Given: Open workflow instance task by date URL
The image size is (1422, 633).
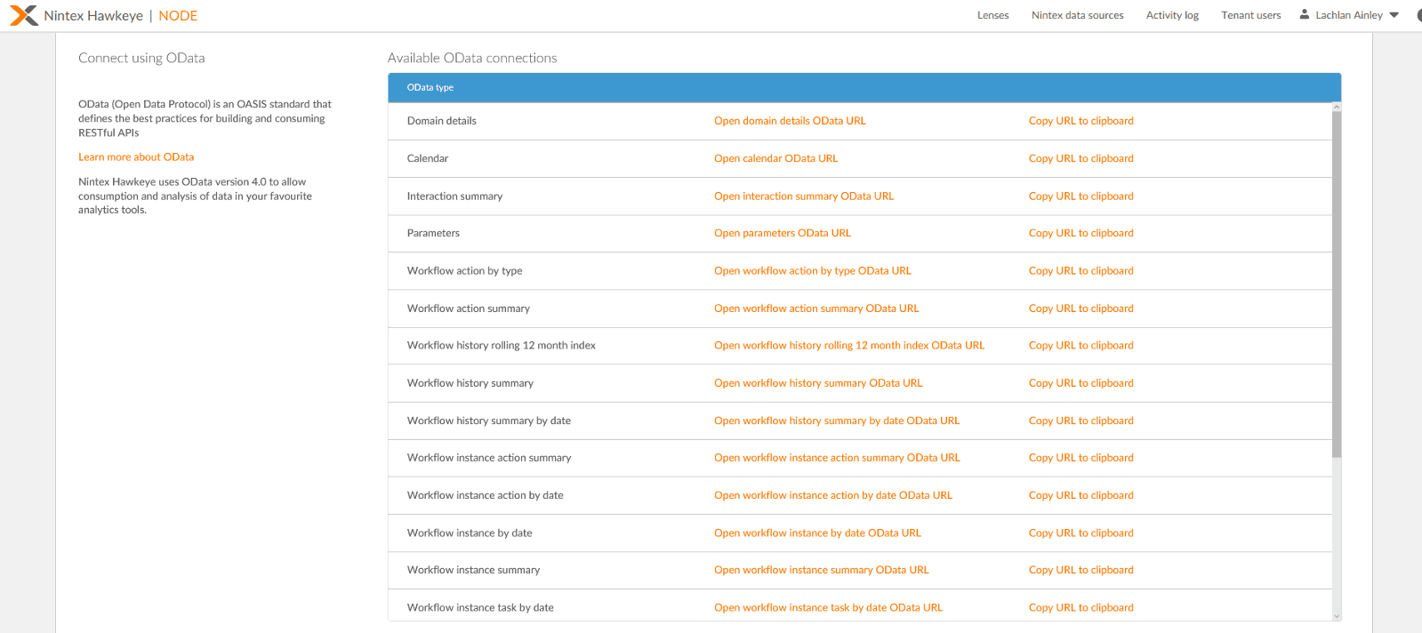Looking at the screenshot, I should click(x=828, y=608).
